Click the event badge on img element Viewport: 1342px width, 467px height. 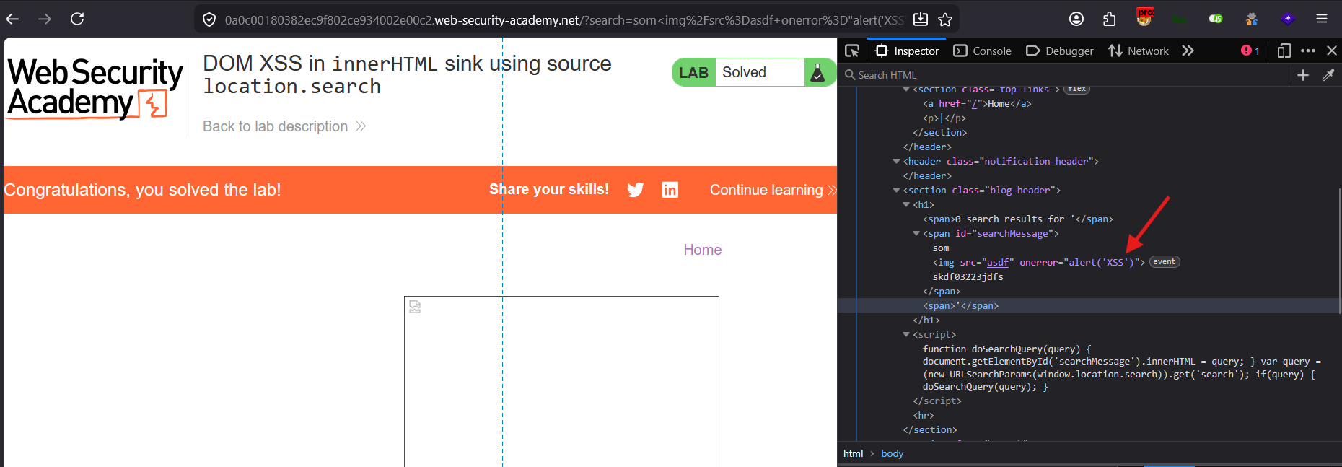[1165, 262]
